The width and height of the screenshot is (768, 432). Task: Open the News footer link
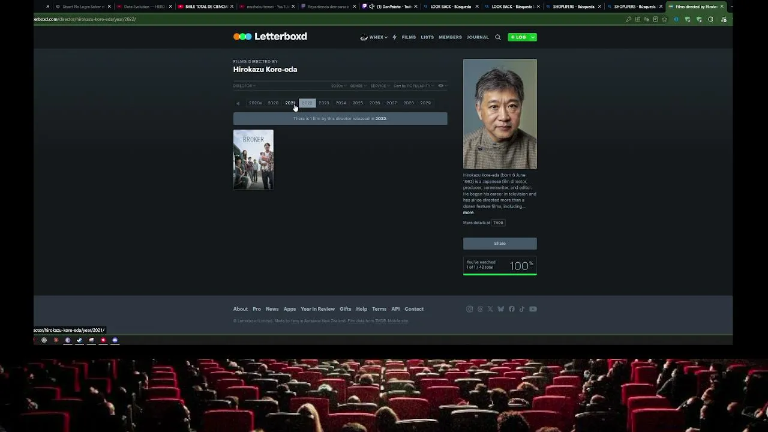coord(272,309)
